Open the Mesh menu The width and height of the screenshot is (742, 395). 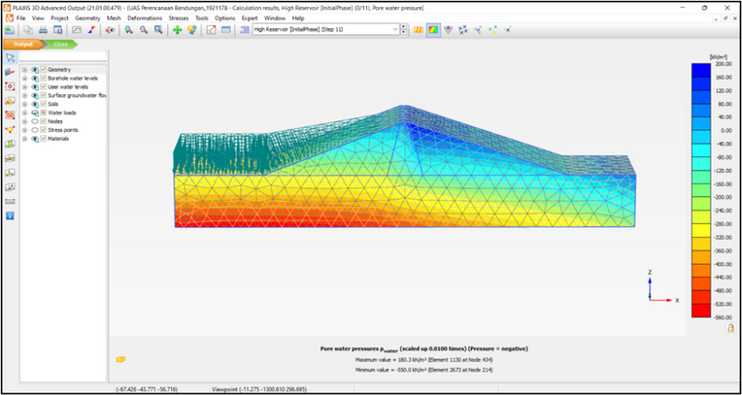tap(114, 18)
